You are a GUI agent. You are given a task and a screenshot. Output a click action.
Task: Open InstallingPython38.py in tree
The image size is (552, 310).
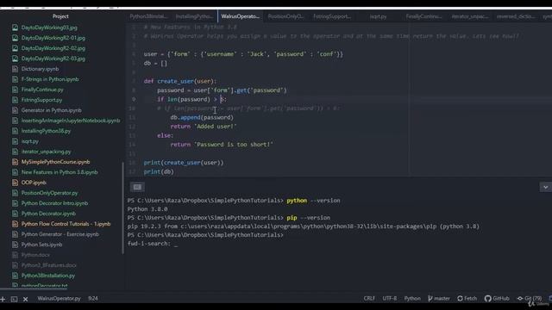46,131
